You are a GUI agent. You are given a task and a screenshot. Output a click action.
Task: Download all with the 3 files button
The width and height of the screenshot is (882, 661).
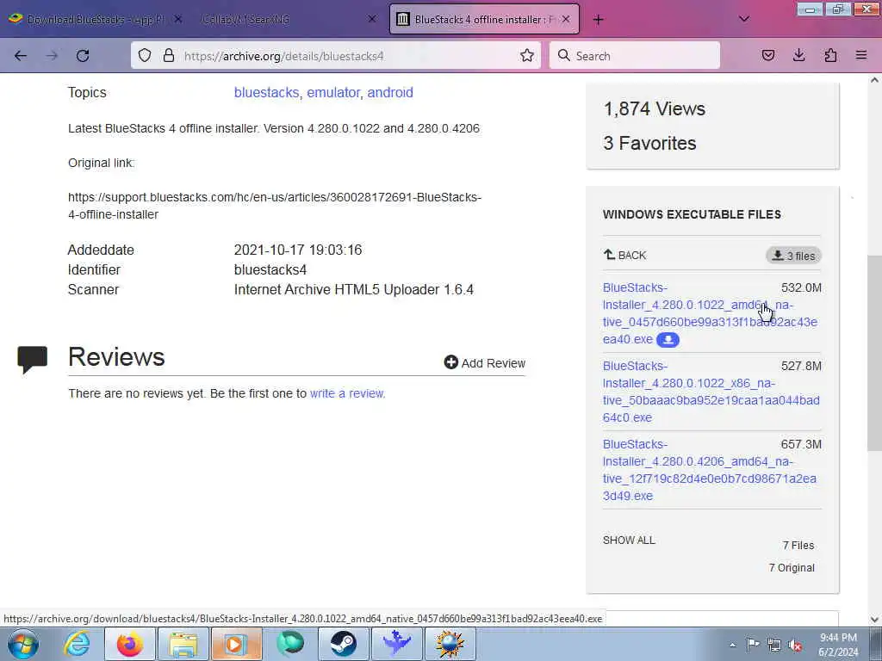(793, 256)
